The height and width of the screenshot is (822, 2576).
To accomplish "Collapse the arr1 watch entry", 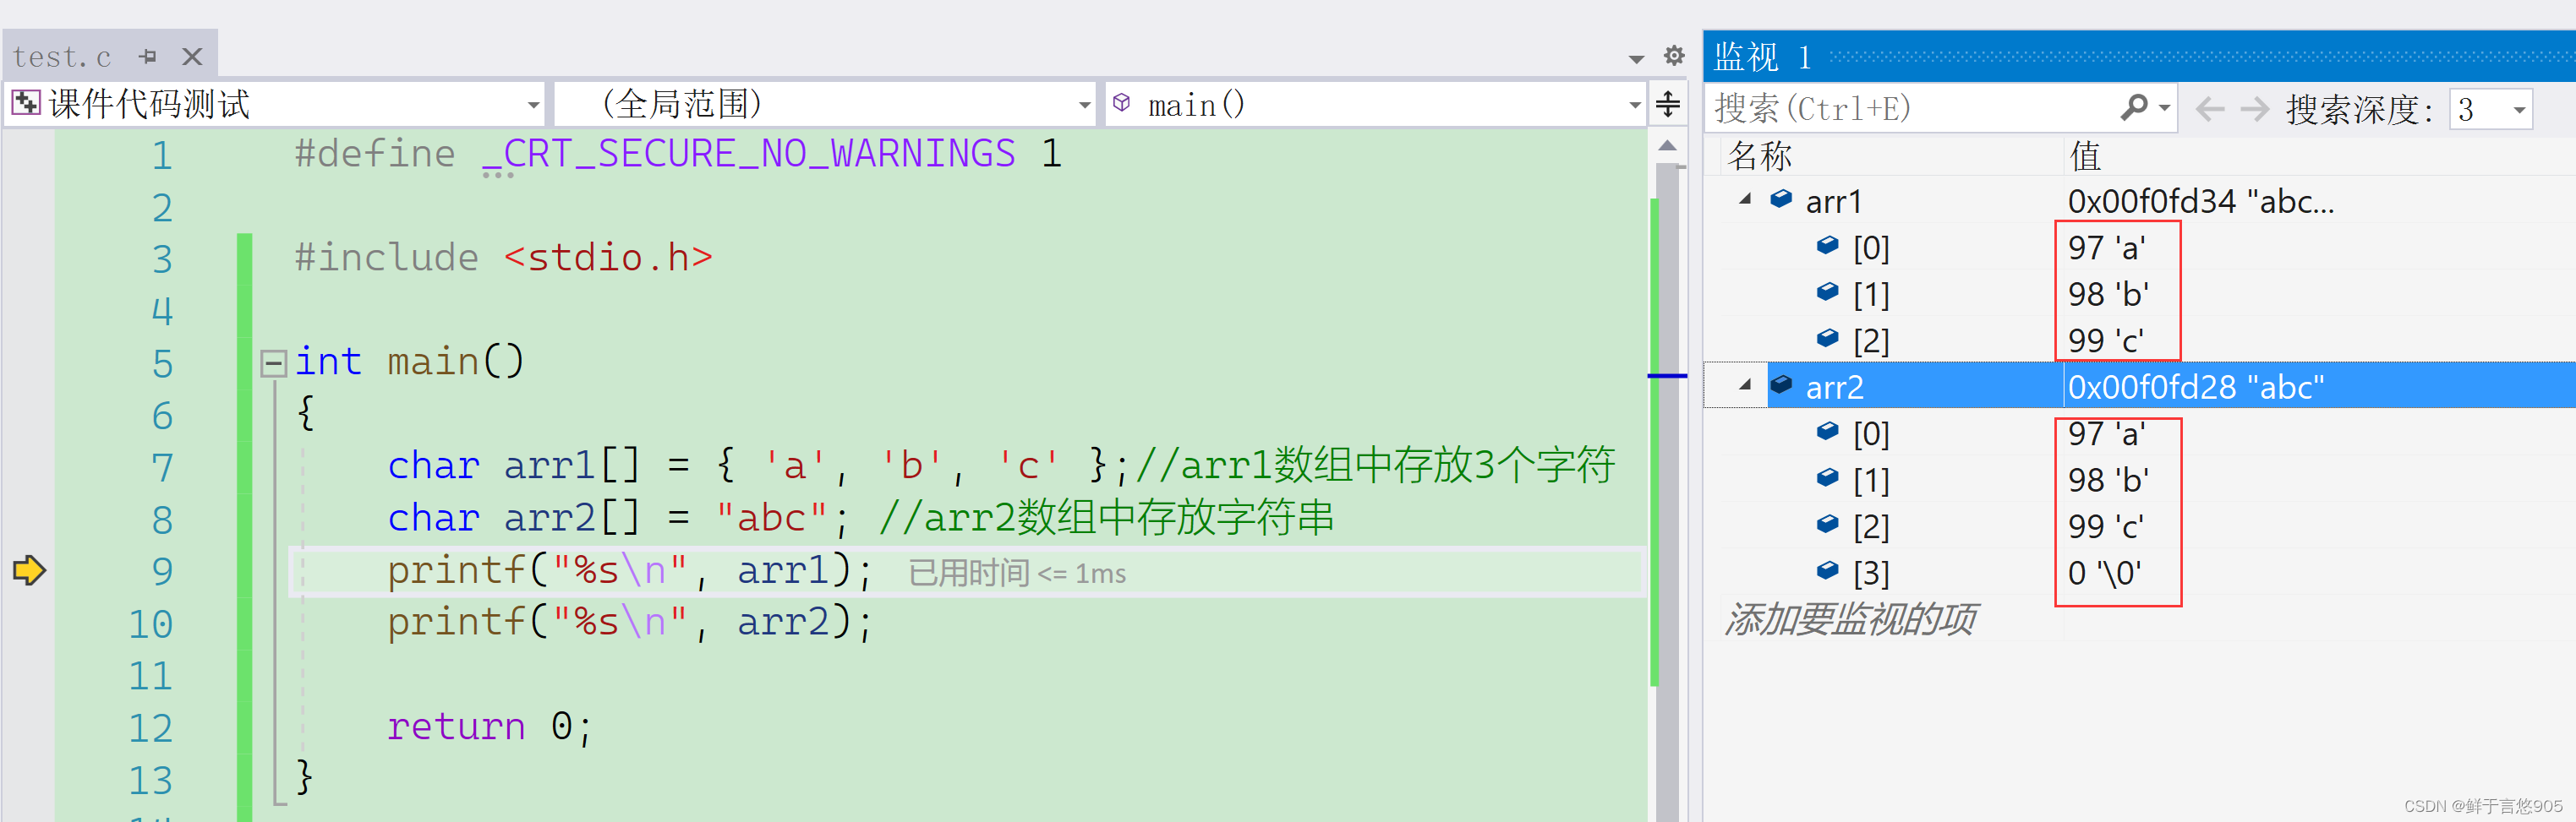I will (1745, 199).
